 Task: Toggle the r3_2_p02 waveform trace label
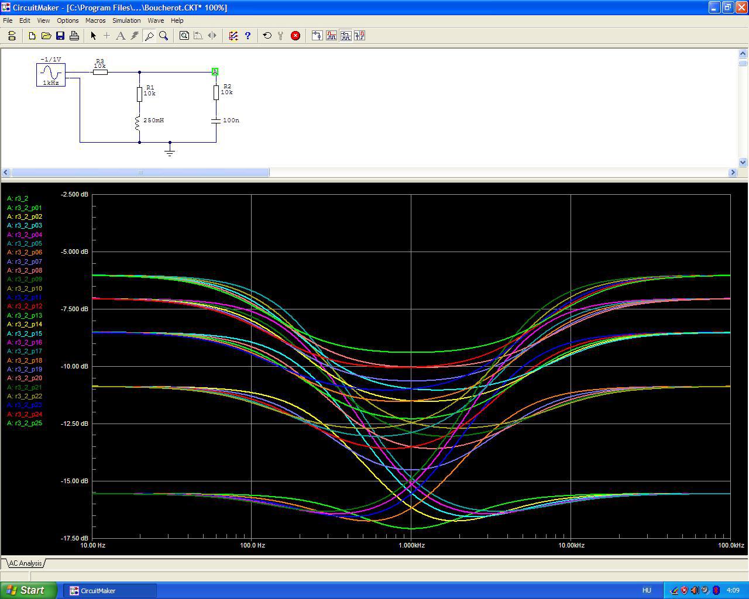tap(25, 216)
